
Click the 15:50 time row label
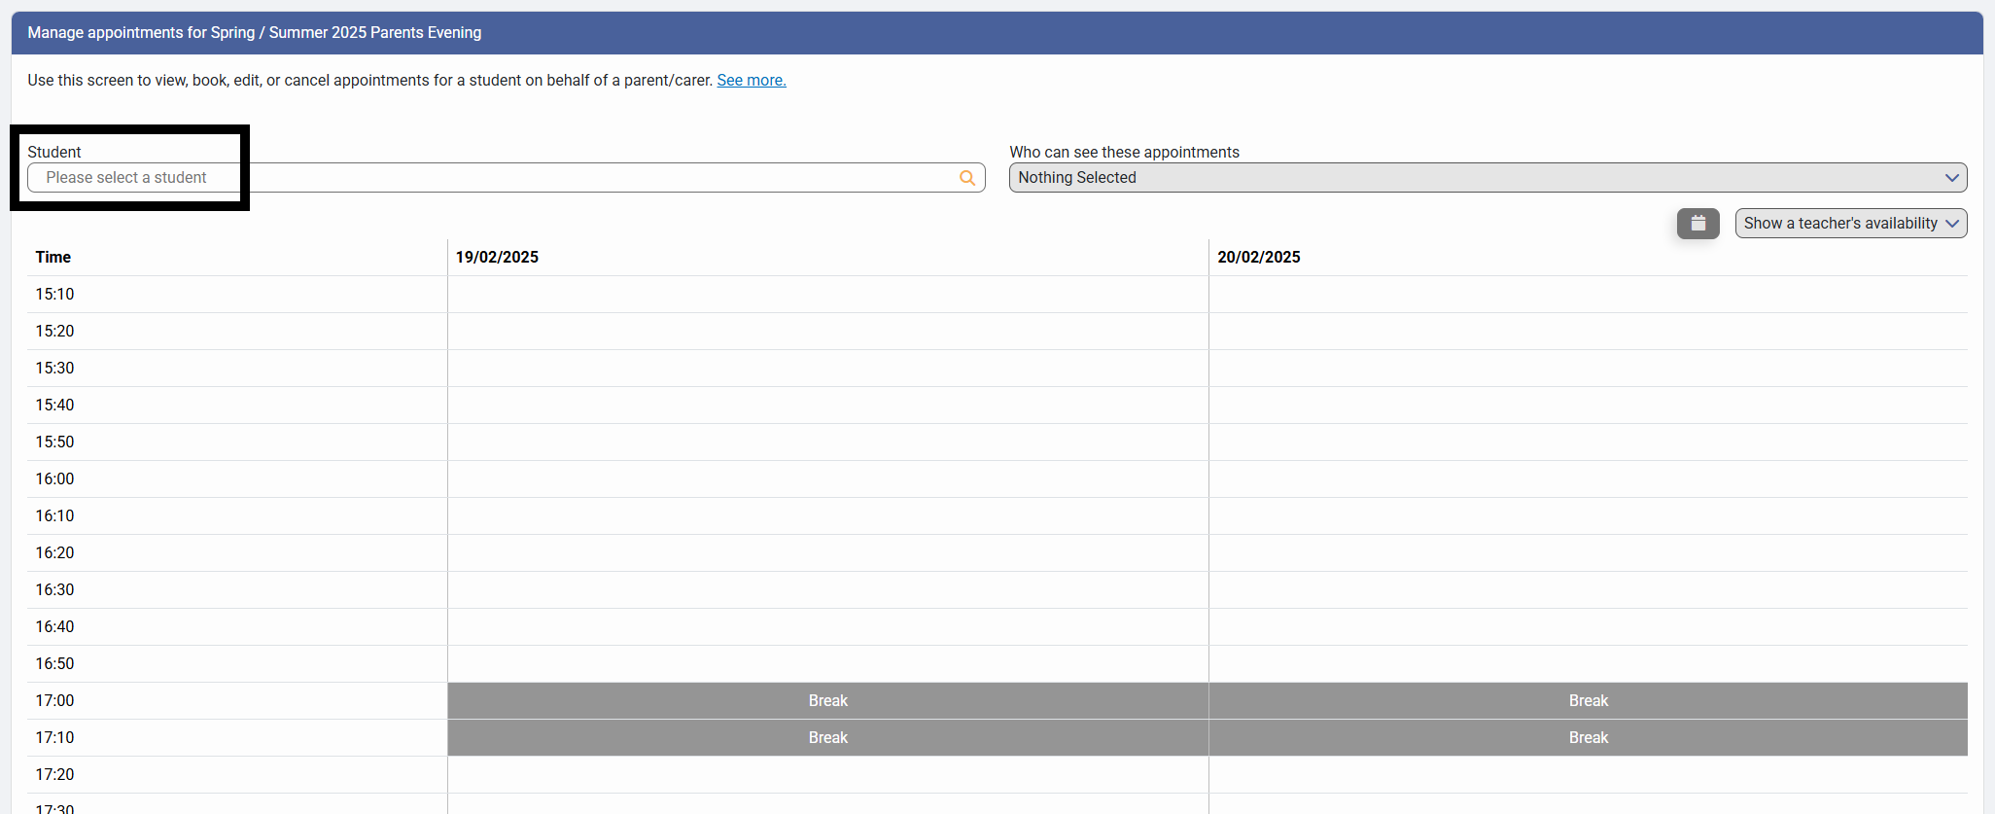[x=55, y=442]
